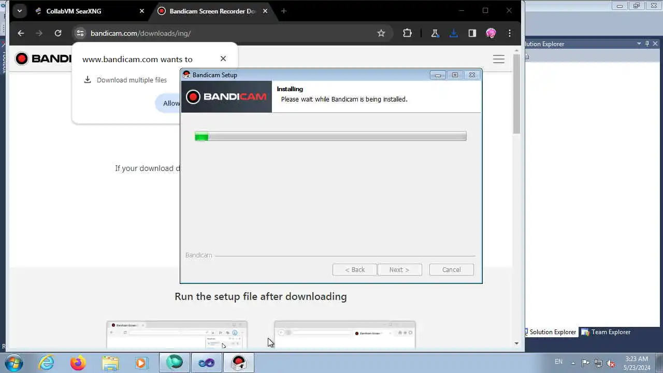This screenshot has height=373, width=663.
Task: Show hidden system tray icons
Action: pos(573,363)
